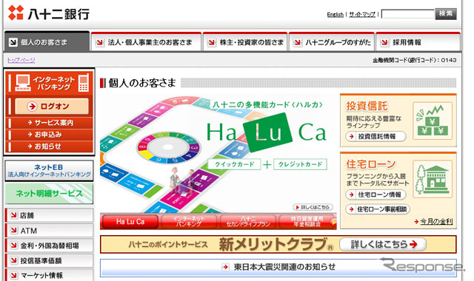The height and width of the screenshot is (281, 474).
Task: Open the 東日本大震災関連のお知らせ notice
Action: tap(278, 267)
